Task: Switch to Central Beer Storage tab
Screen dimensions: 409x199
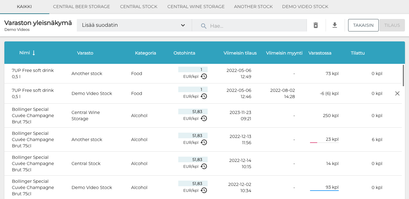Action: [81, 7]
